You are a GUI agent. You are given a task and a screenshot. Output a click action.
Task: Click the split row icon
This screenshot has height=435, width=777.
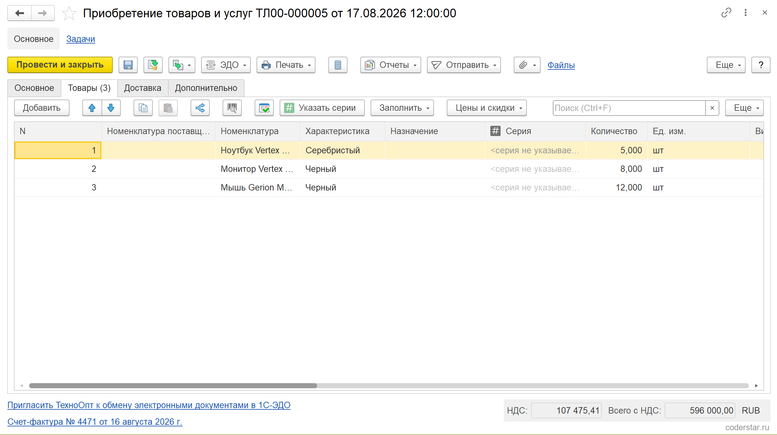point(200,108)
